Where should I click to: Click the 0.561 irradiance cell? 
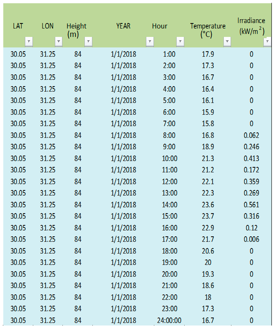[x=251, y=205]
